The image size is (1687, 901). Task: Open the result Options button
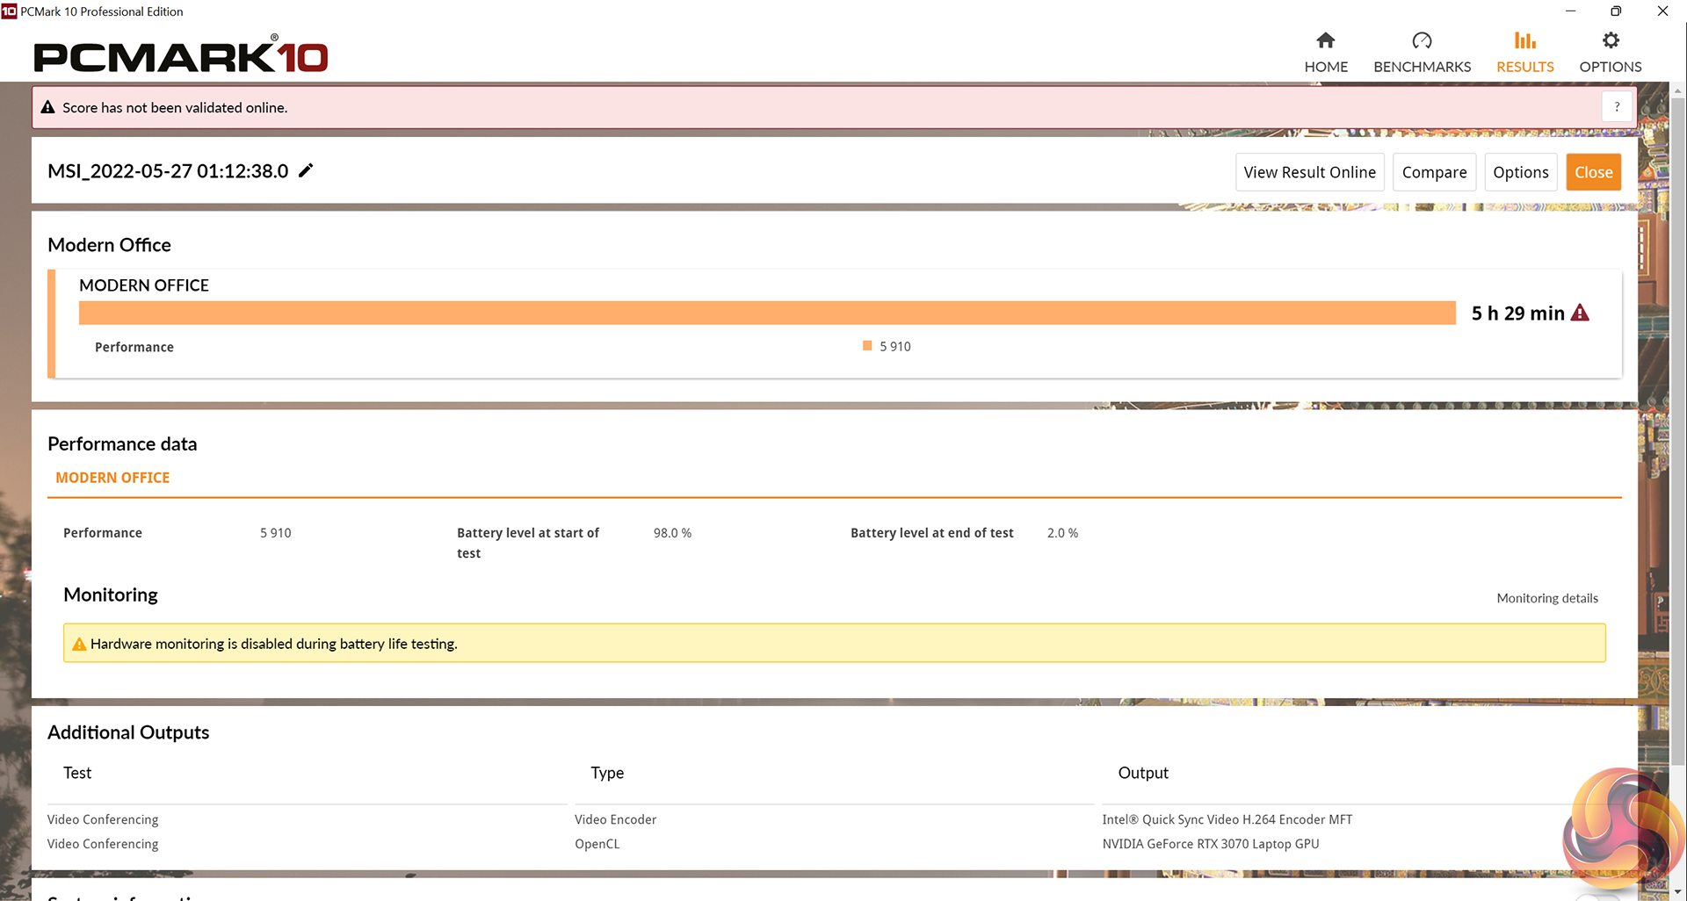click(x=1520, y=172)
